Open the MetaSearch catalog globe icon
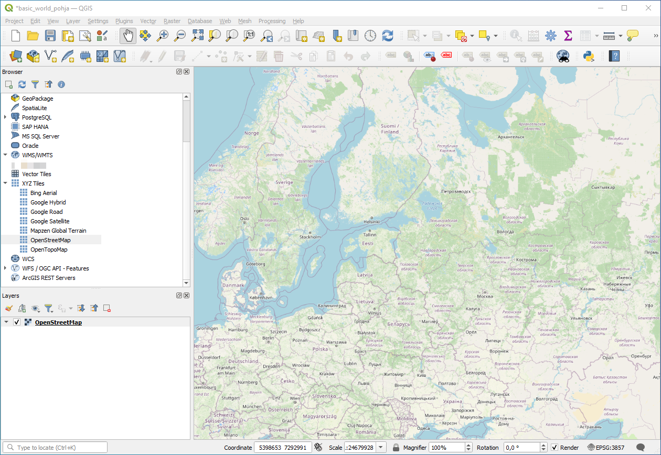 click(x=563, y=56)
